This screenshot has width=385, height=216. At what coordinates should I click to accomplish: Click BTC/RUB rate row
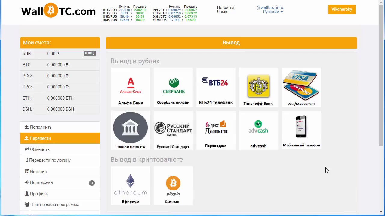(124, 10)
